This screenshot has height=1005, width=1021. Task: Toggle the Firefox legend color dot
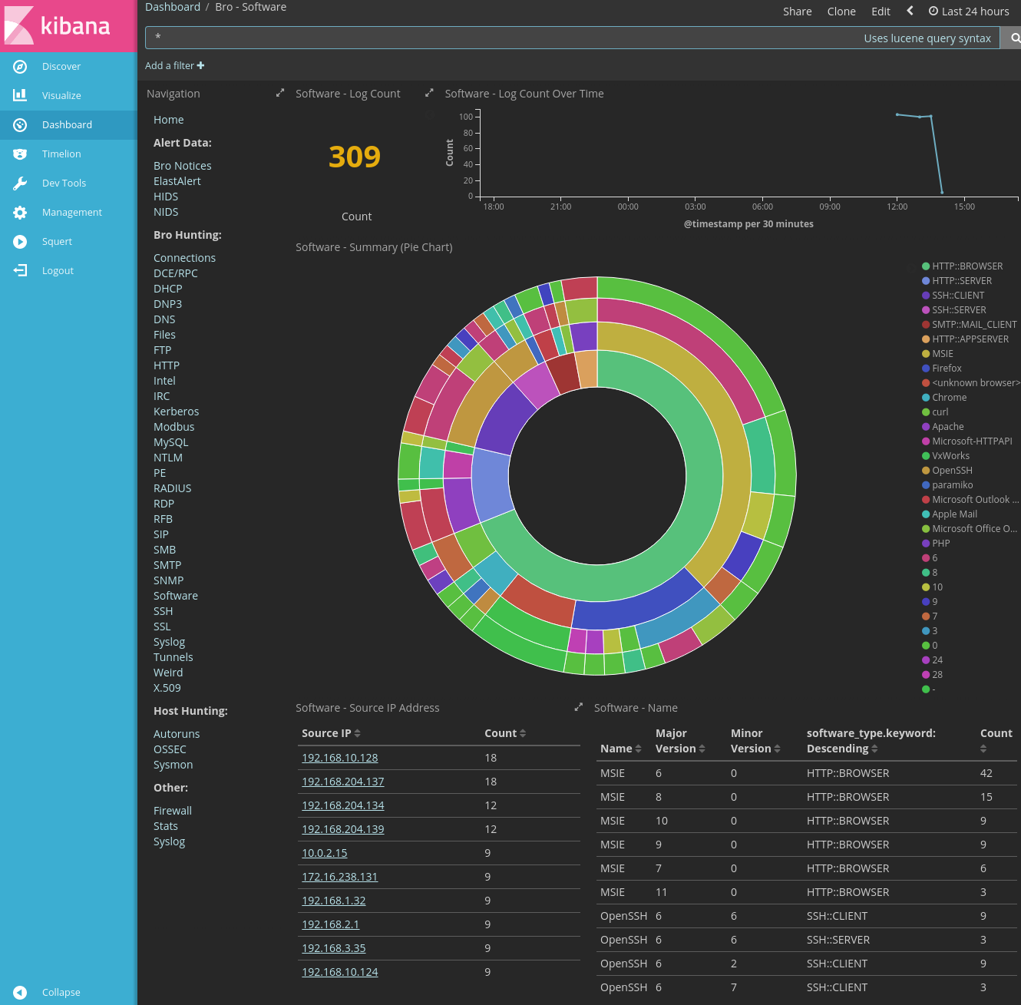tap(926, 369)
